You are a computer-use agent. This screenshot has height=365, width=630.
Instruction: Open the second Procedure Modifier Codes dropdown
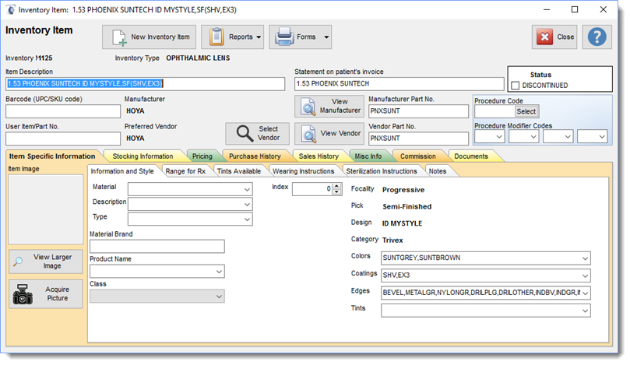pyautogui.click(x=524, y=137)
